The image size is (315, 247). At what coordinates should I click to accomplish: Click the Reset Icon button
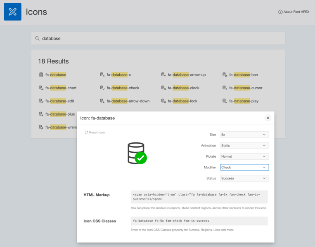coord(95,133)
